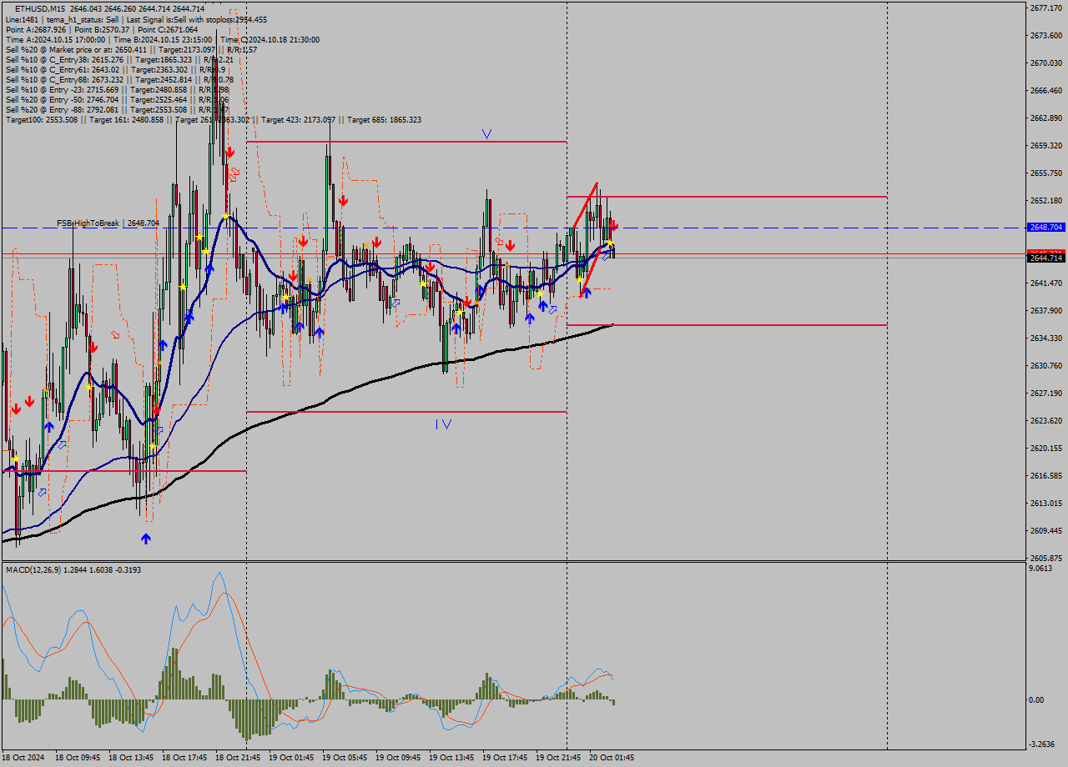The width and height of the screenshot is (1068, 767).
Task: Click the '18 Oct 09:45' time label
Action: [x=78, y=758]
